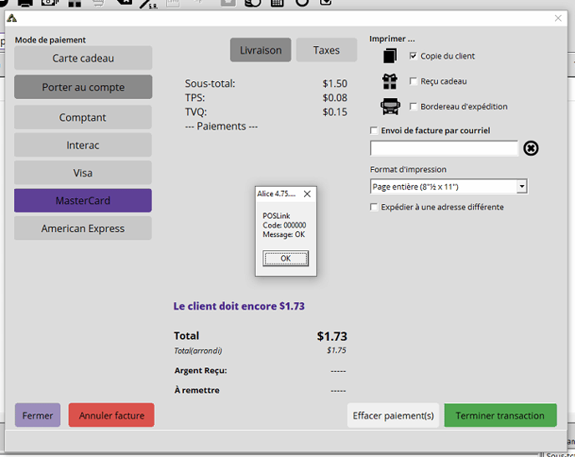Pick American Express payment
This screenshot has width=575, height=457.
tap(83, 228)
